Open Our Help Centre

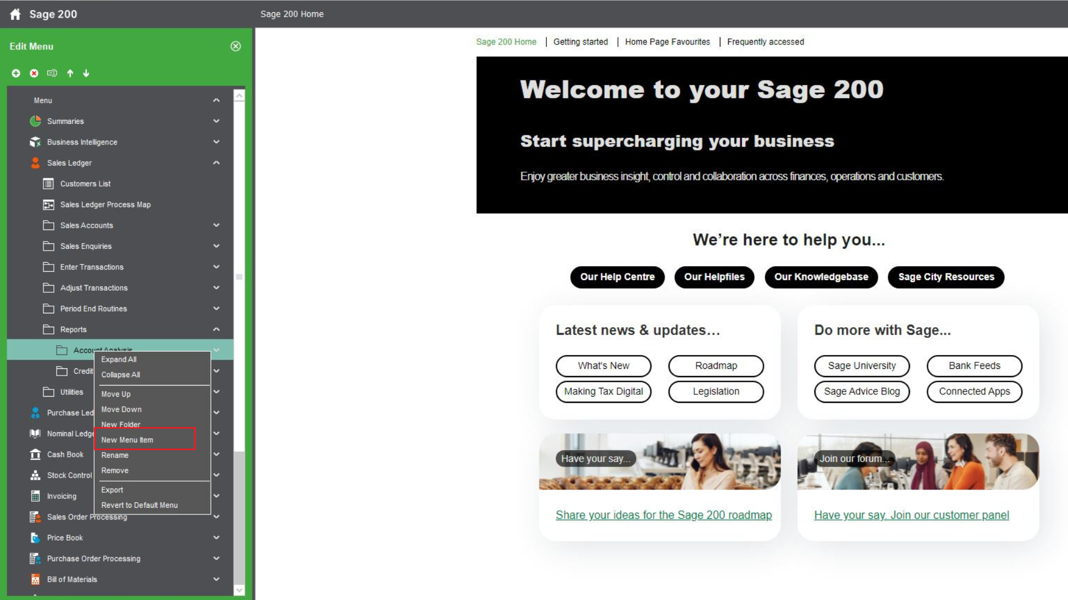click(617, 277)
